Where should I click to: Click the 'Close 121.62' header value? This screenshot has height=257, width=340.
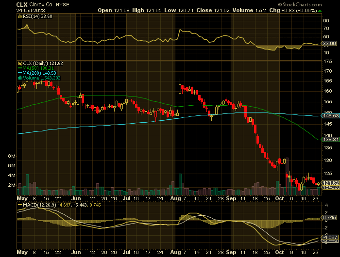click(213, 10)
